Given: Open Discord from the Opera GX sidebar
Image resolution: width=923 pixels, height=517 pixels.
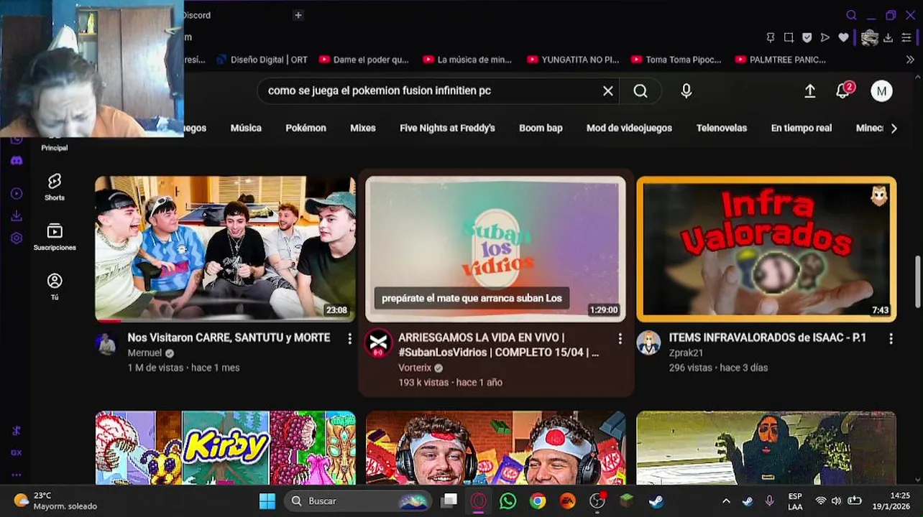Looking at the screenshot, I should tap(17, 161).
